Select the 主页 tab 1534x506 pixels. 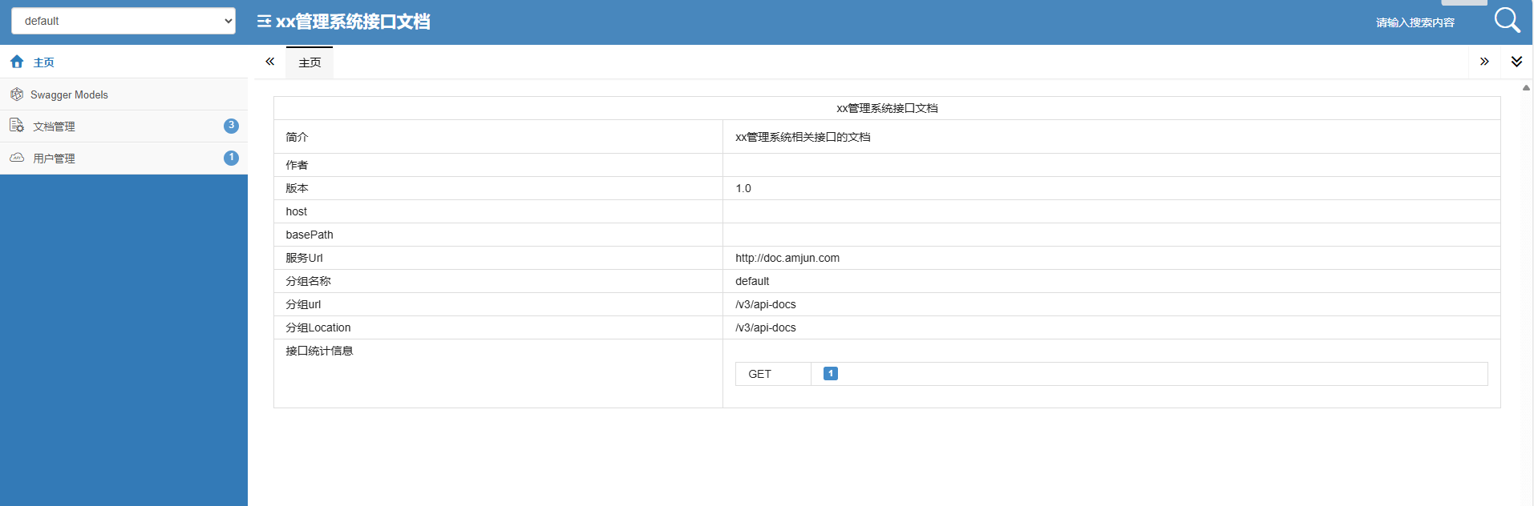[310, 62]
